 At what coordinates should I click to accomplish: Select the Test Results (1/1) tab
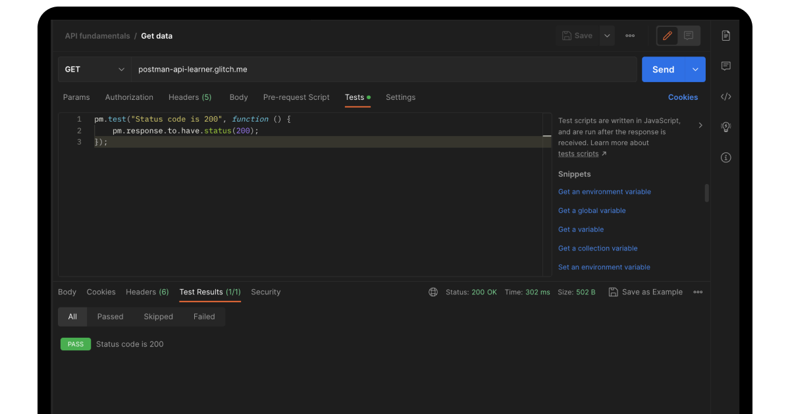[x=210, y=292]
